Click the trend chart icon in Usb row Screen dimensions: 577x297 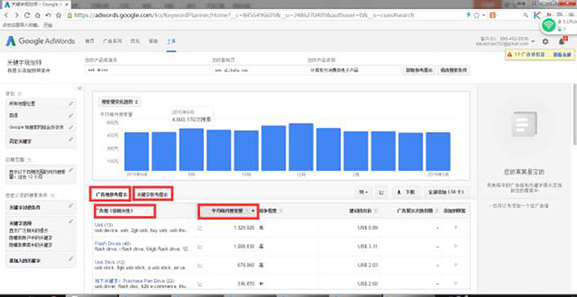pos(201,226)
